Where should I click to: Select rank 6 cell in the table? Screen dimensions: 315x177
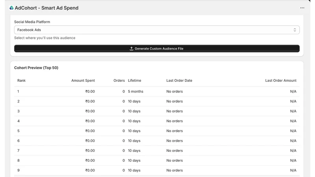point(18,141)
